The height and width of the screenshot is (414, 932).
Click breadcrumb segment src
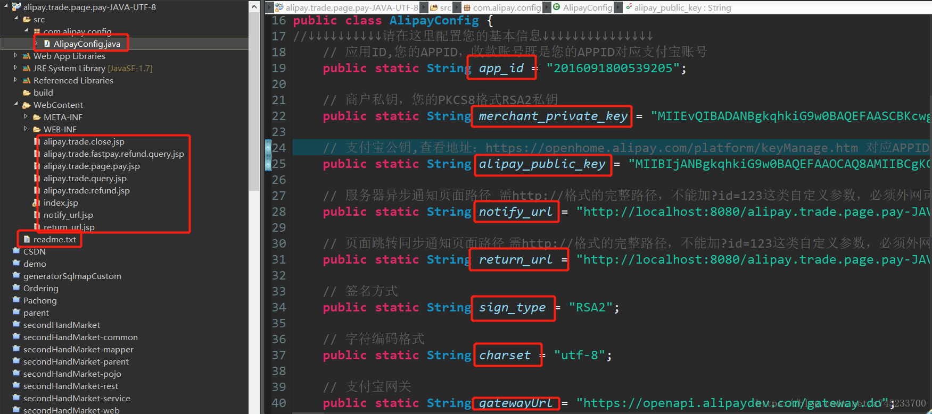446,7
